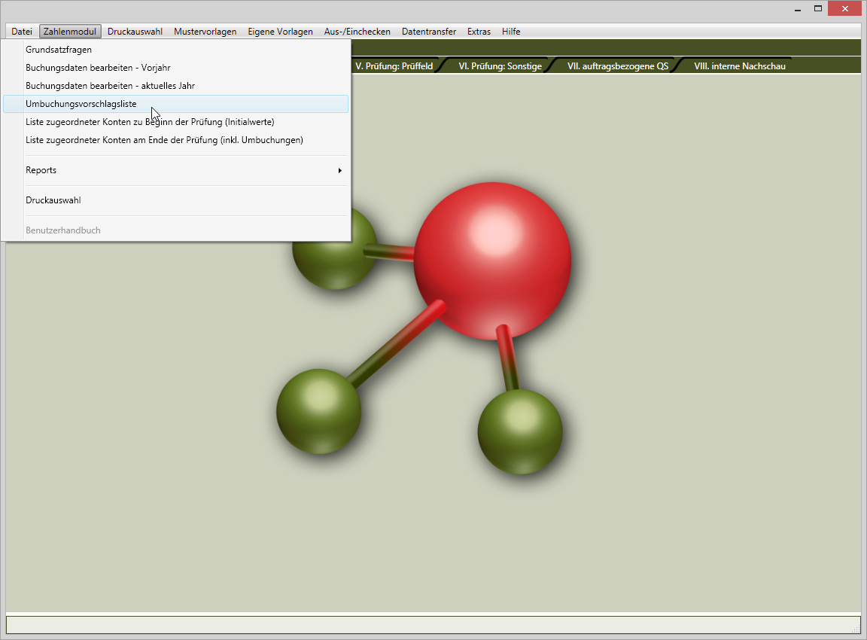Image resolution: width=867 pixels, height=640 pixels.
Task: Switch to the V. Prüfung: Prüffeld tab
Action: 394,66
